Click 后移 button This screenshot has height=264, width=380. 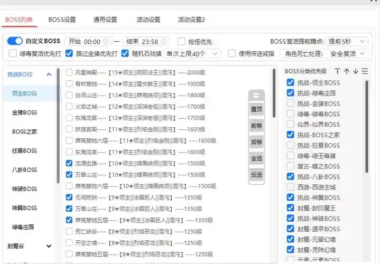tap(256, 142)
